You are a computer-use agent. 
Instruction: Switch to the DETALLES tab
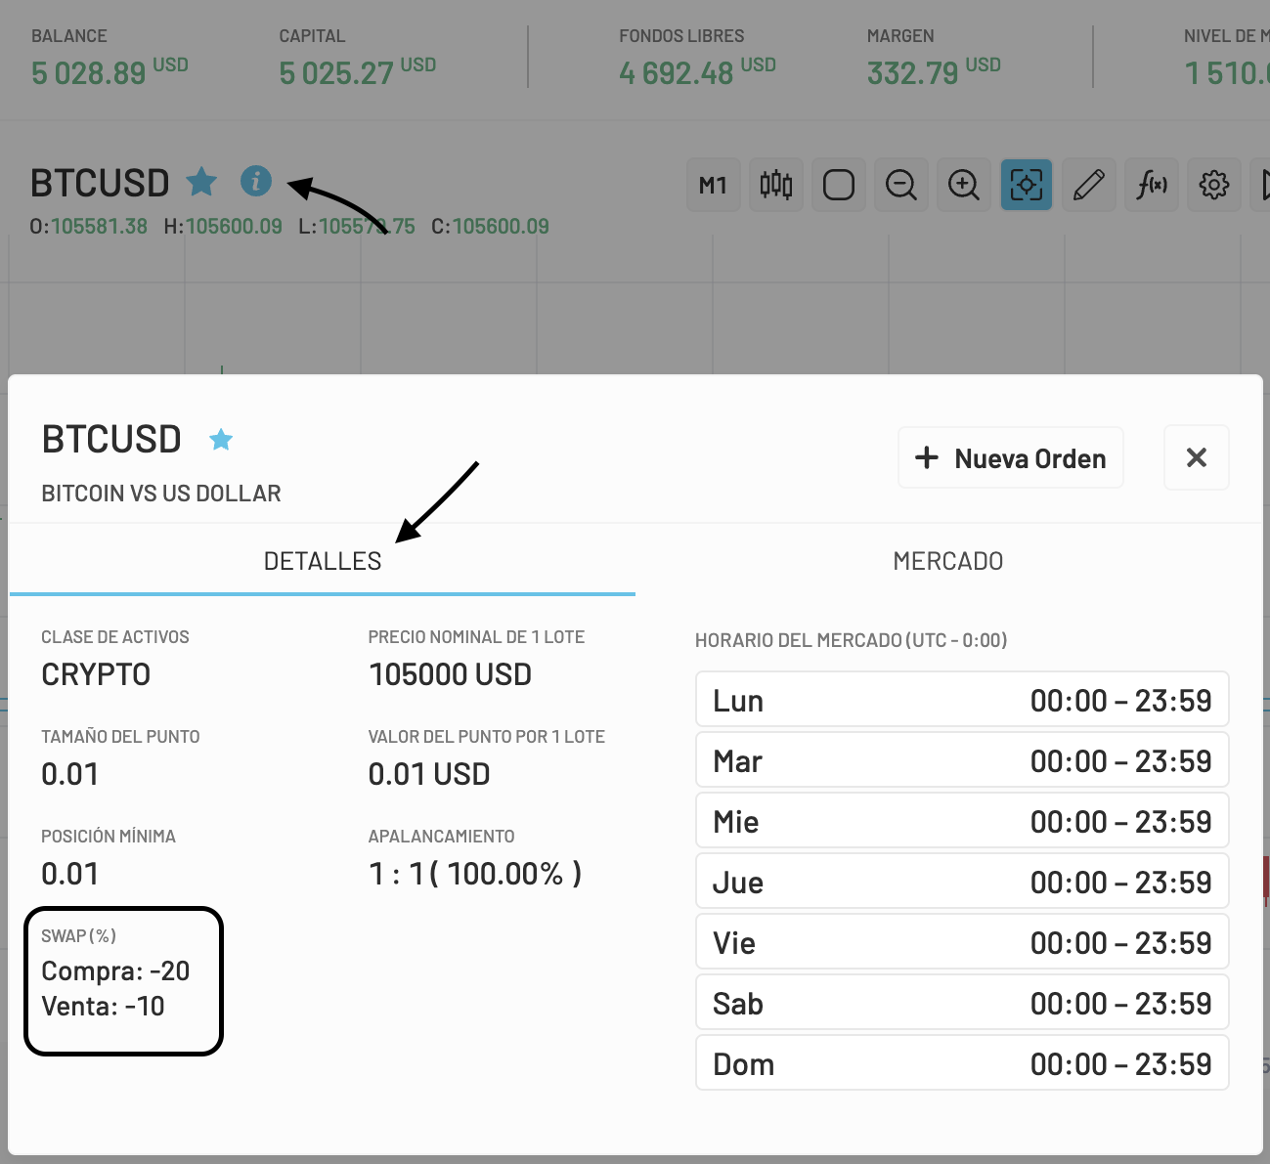point(323,561)
